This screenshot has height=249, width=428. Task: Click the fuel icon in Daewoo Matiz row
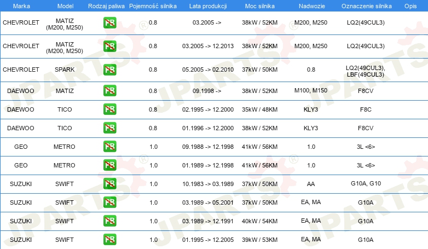point(109,91)
